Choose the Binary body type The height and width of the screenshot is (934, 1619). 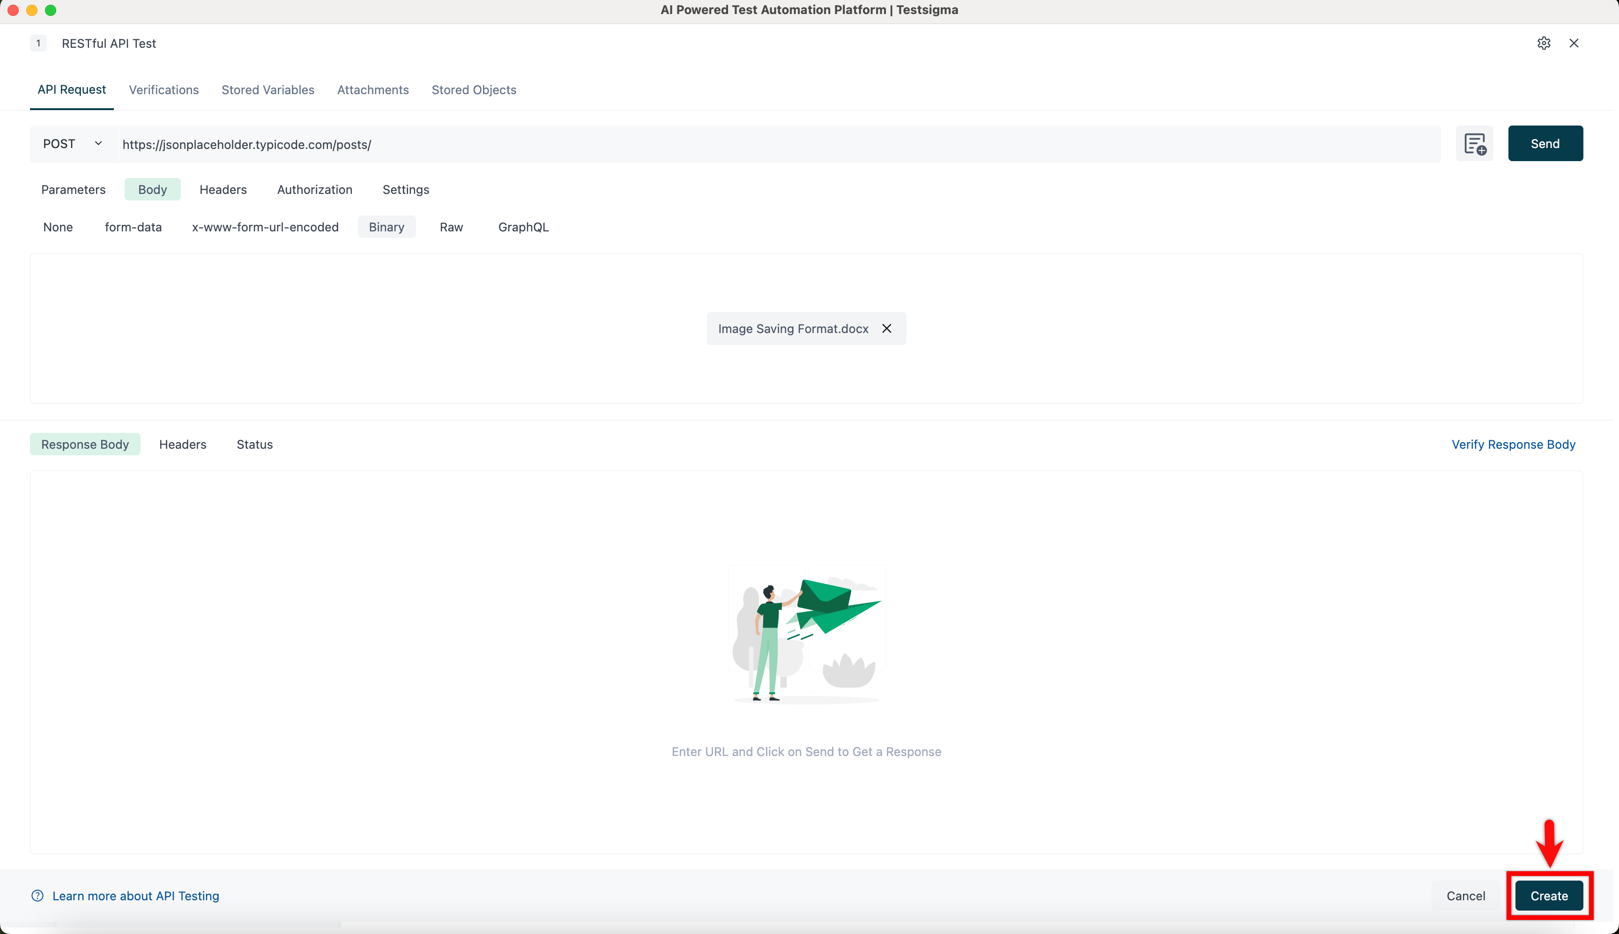[387, 227]
